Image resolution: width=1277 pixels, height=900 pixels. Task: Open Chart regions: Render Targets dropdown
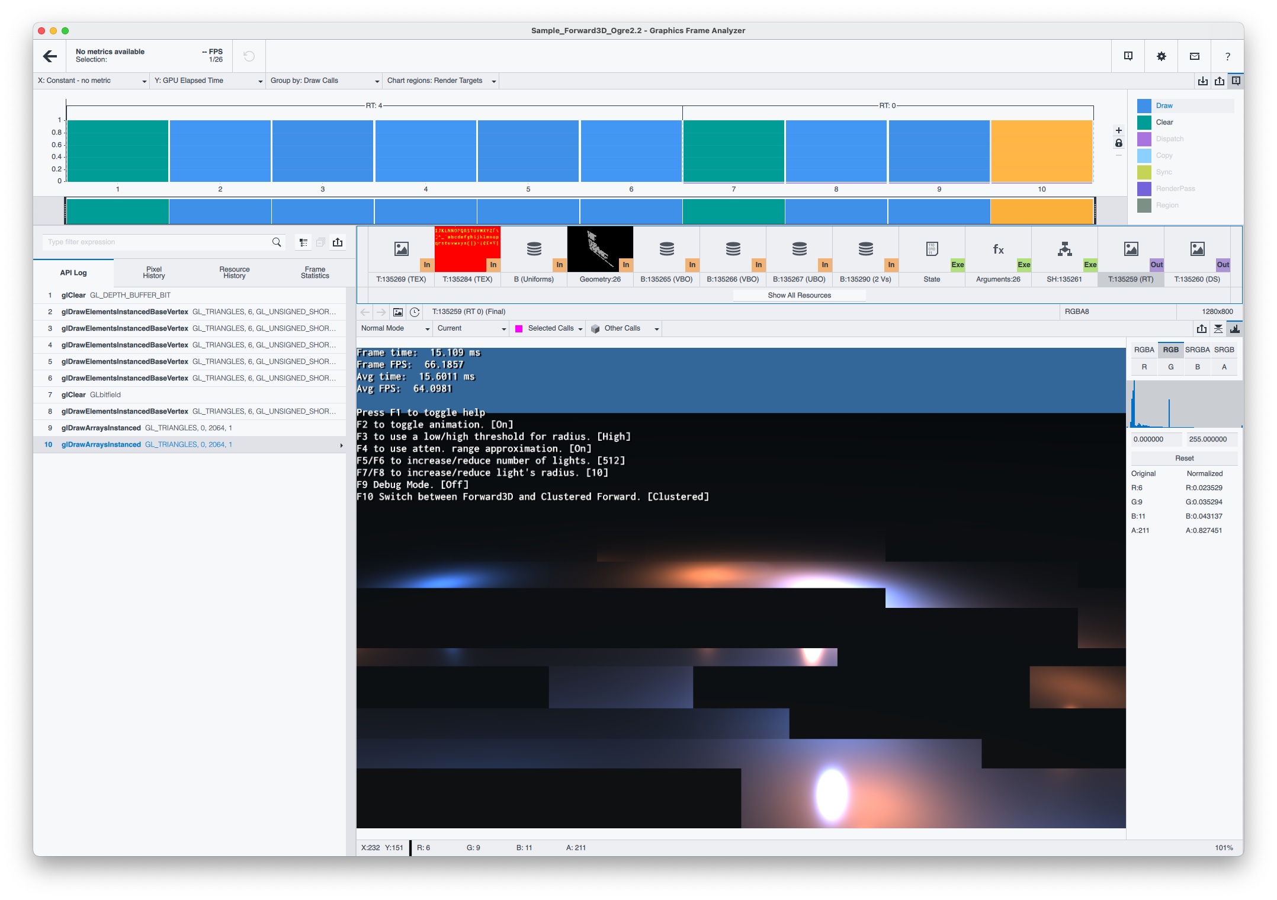pyautogui.click(x=441, y=81)
